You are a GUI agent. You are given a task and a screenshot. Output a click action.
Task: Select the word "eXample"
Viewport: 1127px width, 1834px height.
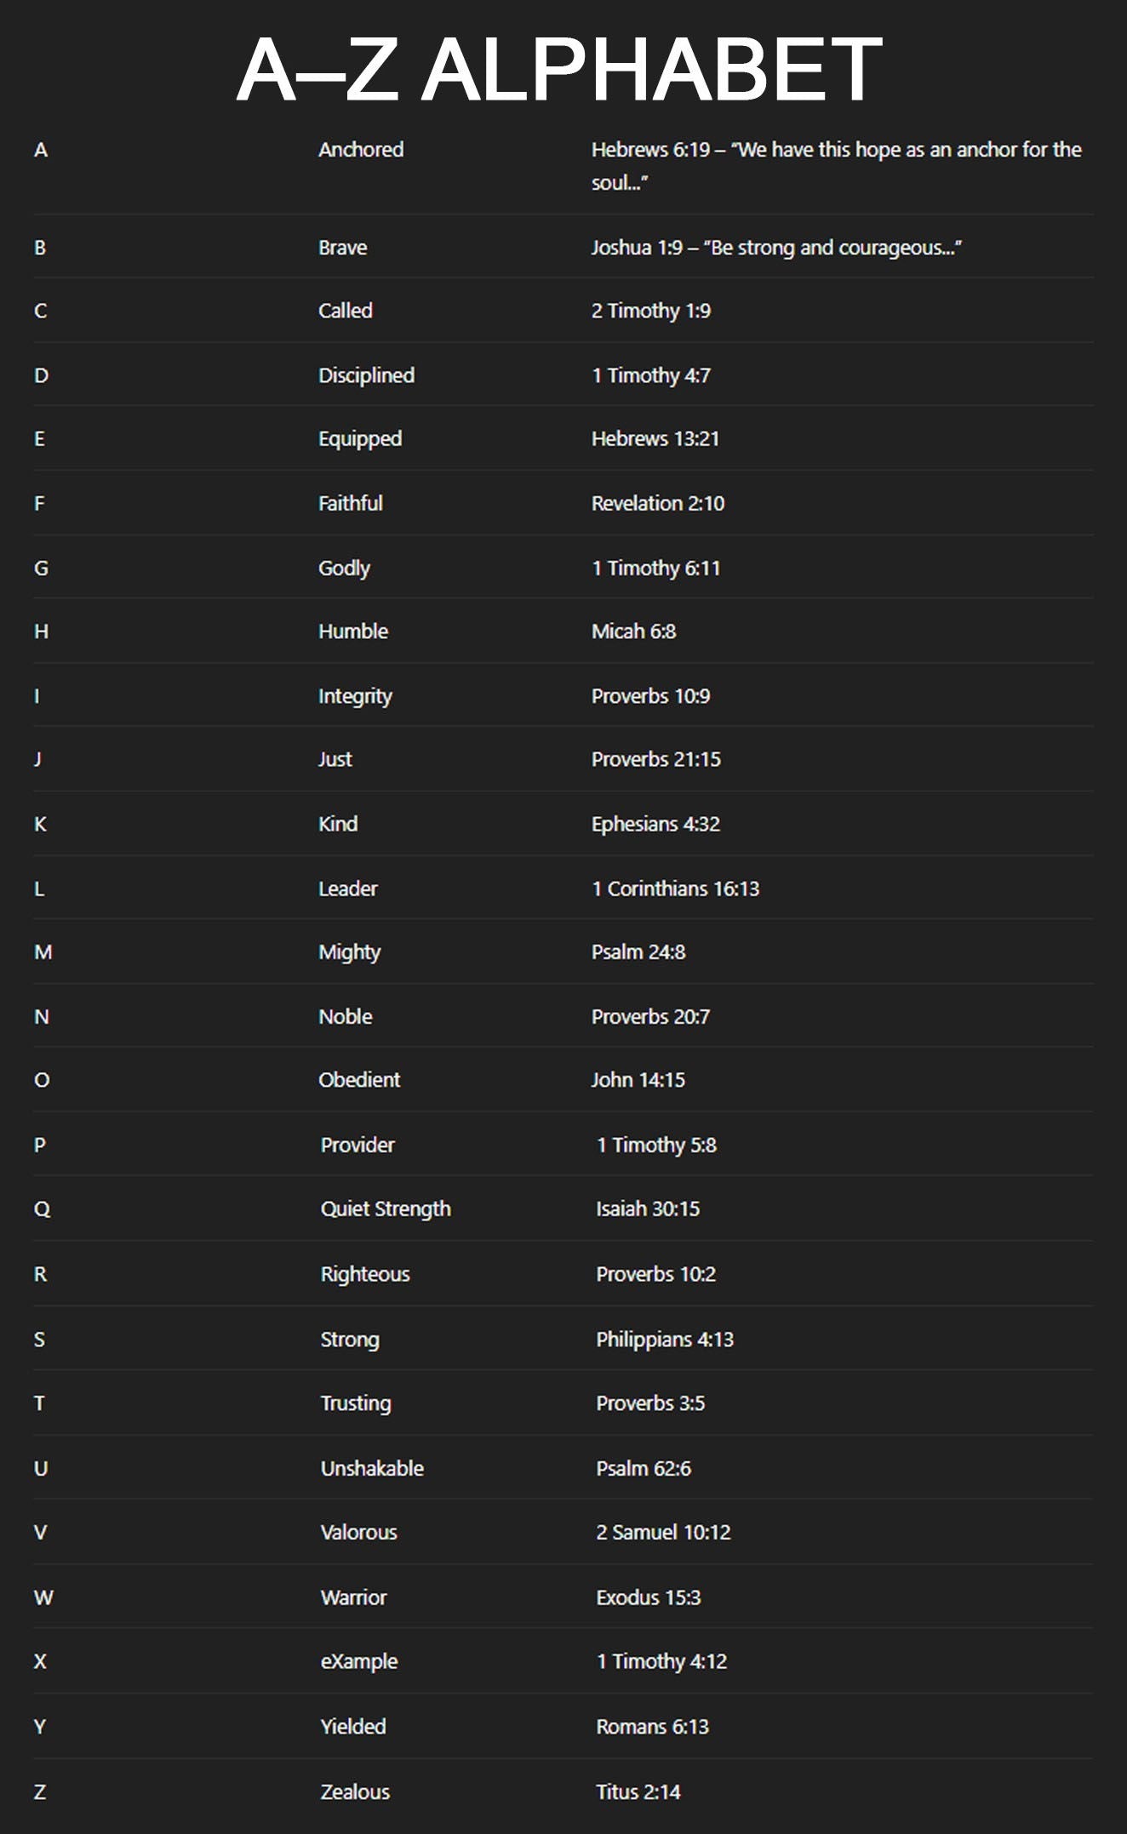coord(358,1661)
